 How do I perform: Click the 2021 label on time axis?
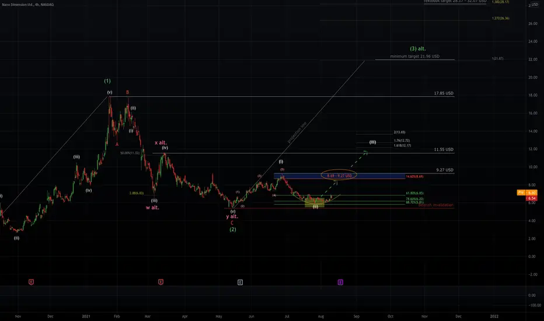86,316
